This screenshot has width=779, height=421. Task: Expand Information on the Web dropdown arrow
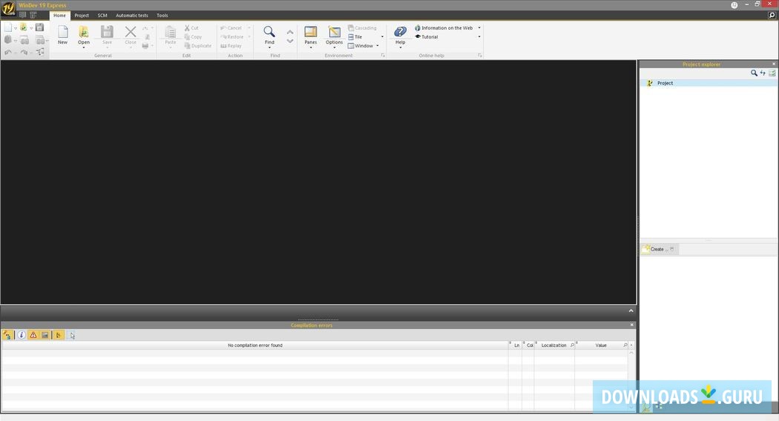point(479,28)
